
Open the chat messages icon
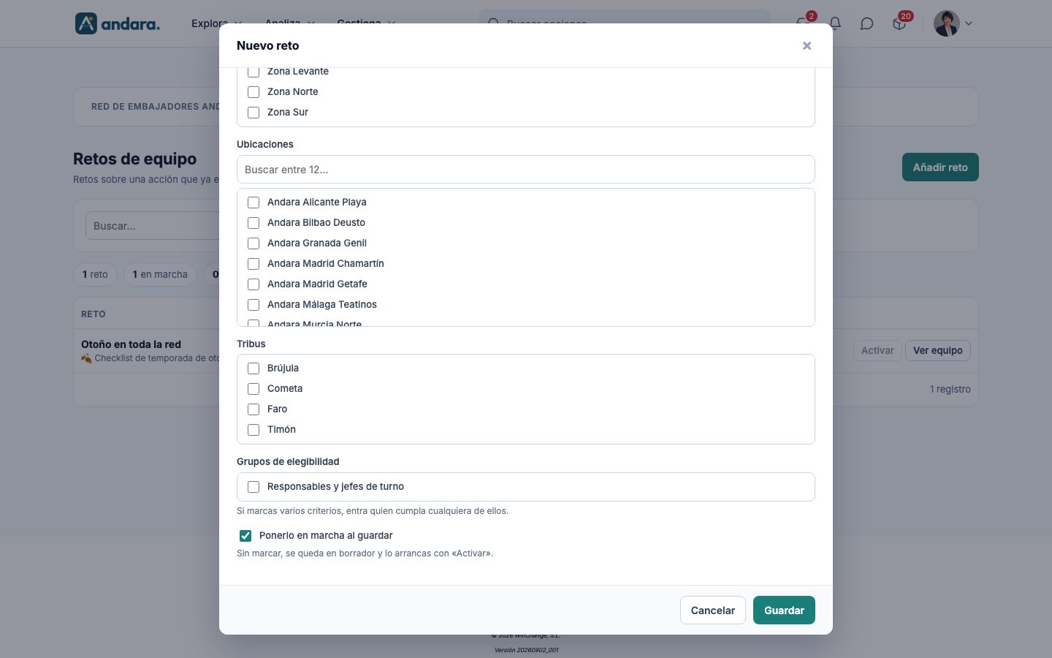coord(866,23)
